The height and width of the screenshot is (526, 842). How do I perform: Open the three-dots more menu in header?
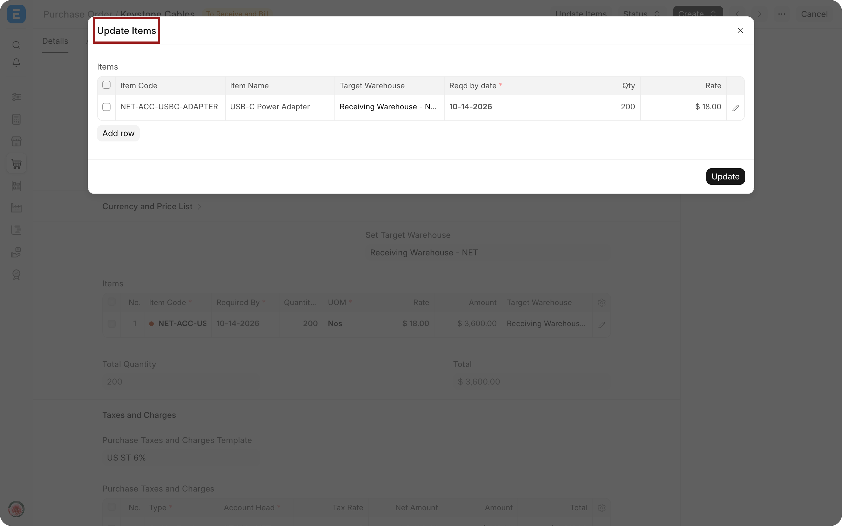click(x=781, y=14)
